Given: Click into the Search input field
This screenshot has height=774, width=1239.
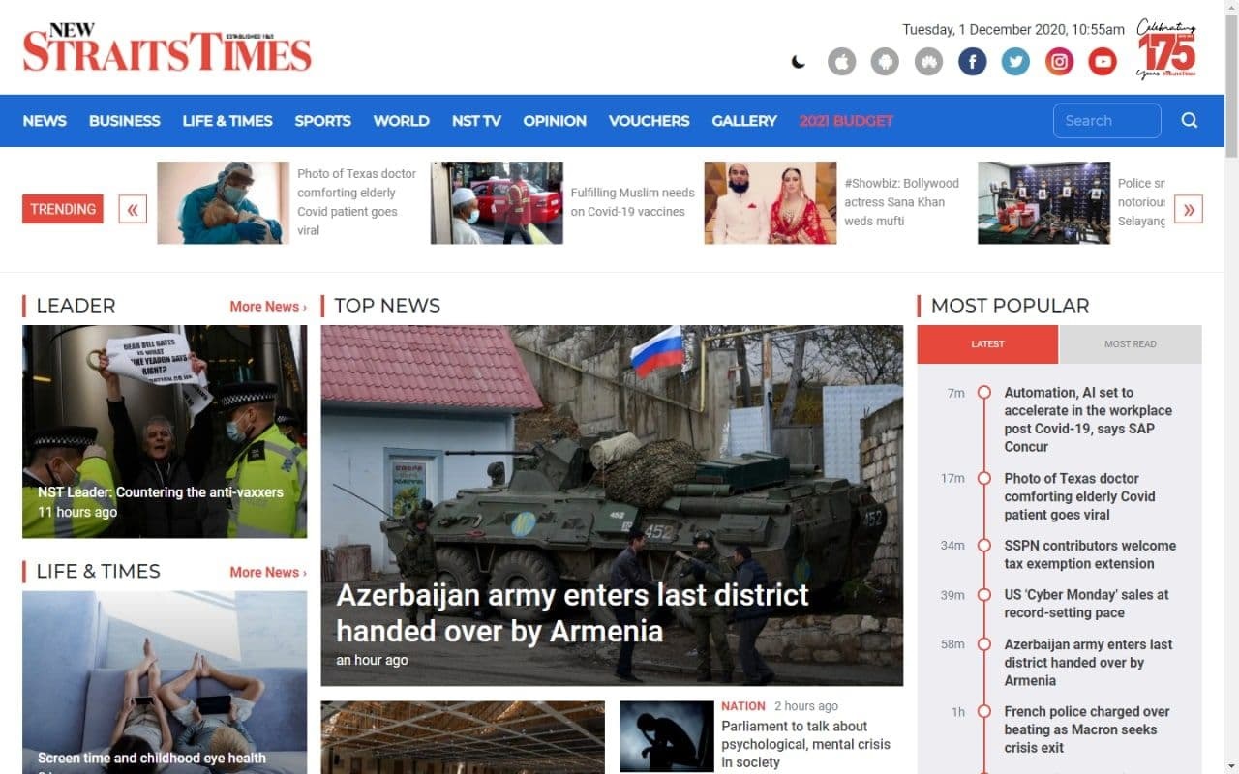Looking at the screenshot, I should point(1106,121).
